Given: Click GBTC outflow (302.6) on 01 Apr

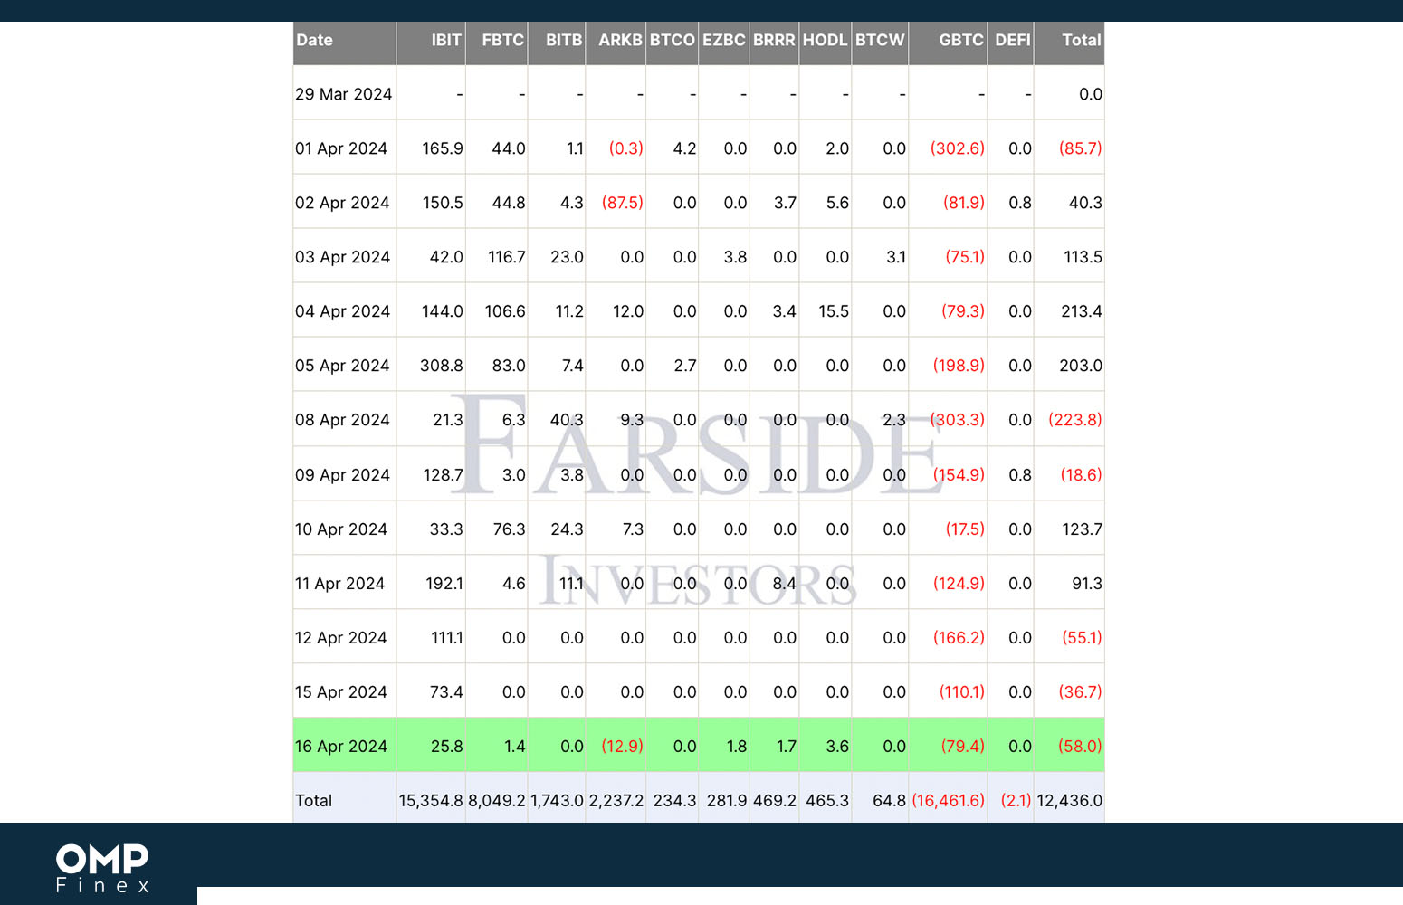Looking at the screenshot, I should tap(958, 148).
